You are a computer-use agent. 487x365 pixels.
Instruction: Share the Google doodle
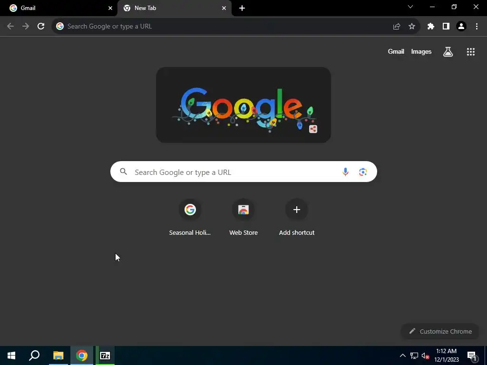(x=313, y=129)
